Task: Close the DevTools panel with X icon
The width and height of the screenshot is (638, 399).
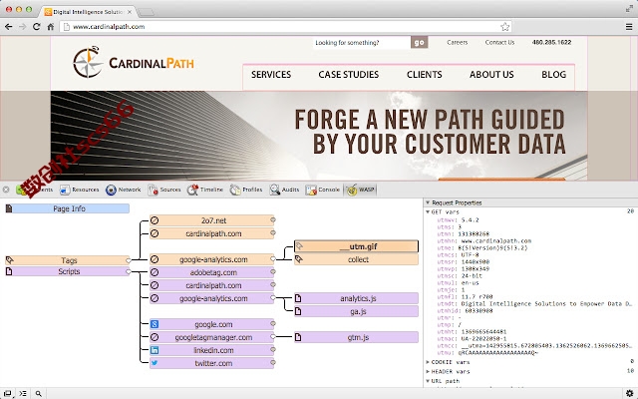Action: click(x=6, y=190)
